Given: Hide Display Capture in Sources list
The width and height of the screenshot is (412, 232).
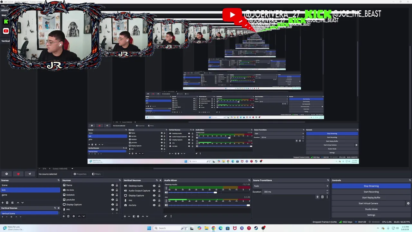Looking at the screenshot, I should [113, 205].
